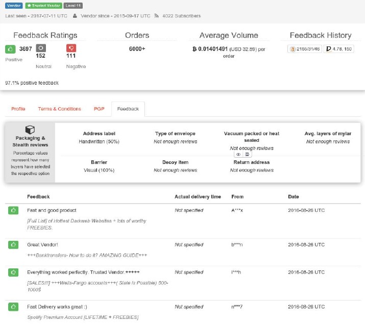The width and height of the screenshot is (365, 324).
Task: Click the Visual (100%) barrier value
Action: [x=99, y=170]
